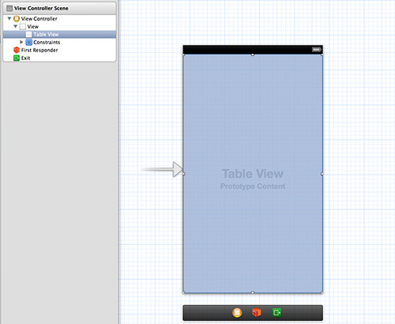Image resolution: width=395 pixels, height=324 pixels.
Task: Click the bottom-center resize handle of Table View
Action: [x=253, y=292]
